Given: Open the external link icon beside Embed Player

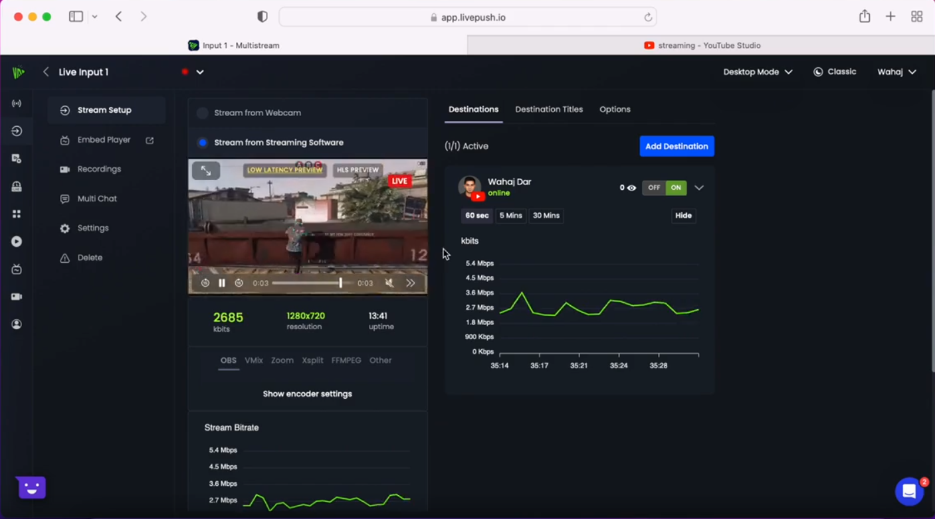Looking at the screenshot, I should [x=150, y=140].
